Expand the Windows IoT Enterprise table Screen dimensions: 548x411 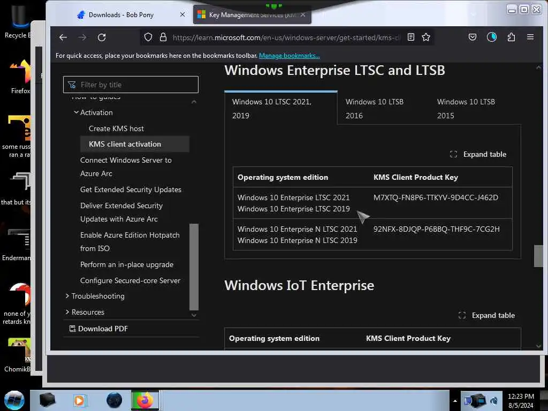tap(486, 315)
